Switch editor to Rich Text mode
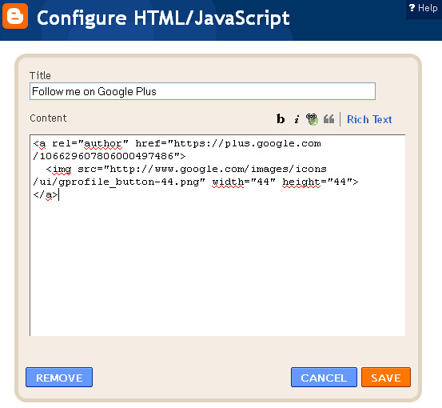Viewport: 442px width, 408px height. [x=369, y=119]
